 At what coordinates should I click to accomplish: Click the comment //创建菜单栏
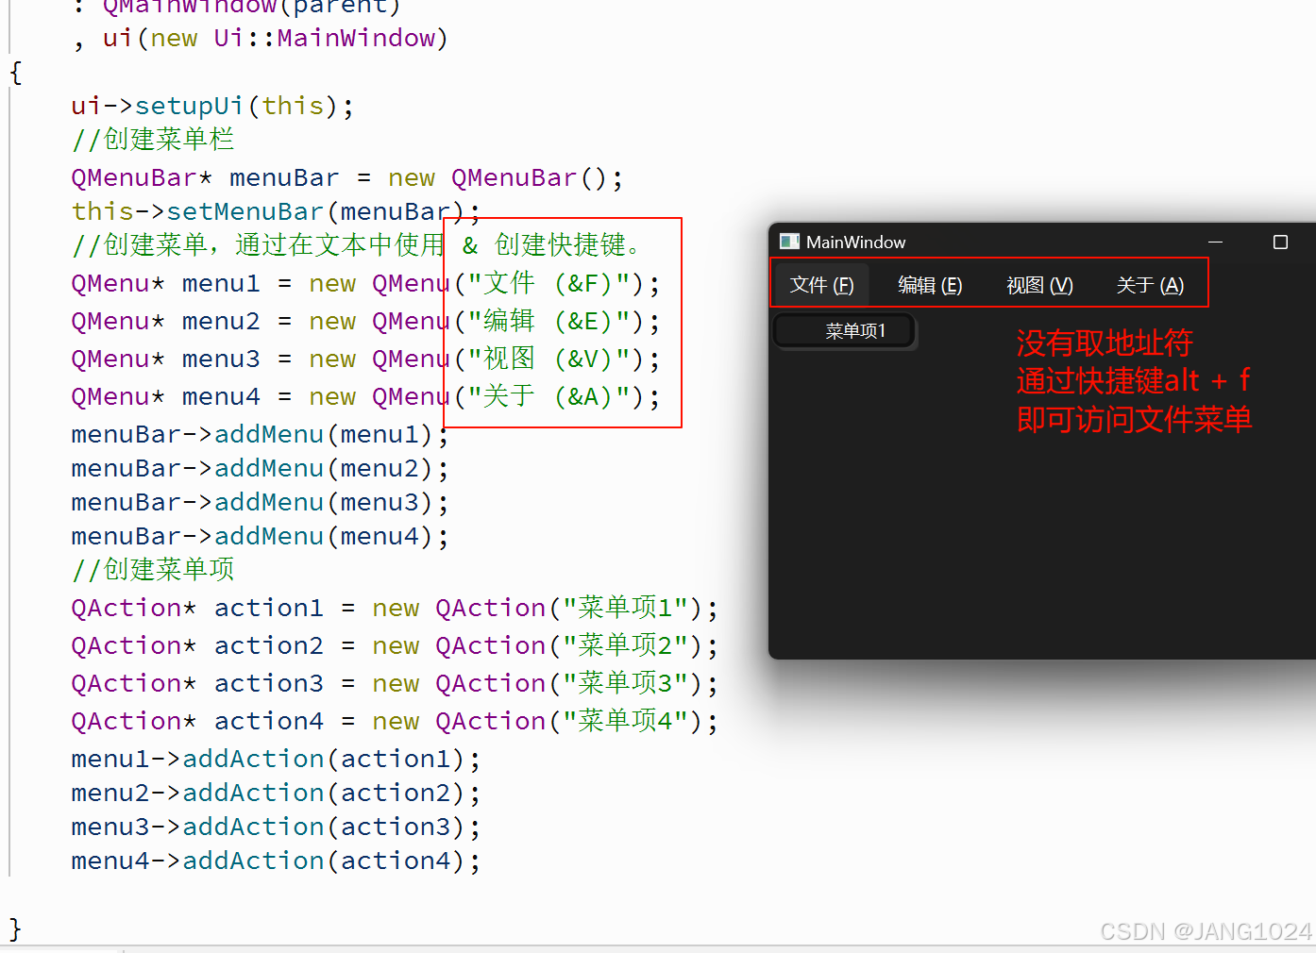[x=153, y=140]
